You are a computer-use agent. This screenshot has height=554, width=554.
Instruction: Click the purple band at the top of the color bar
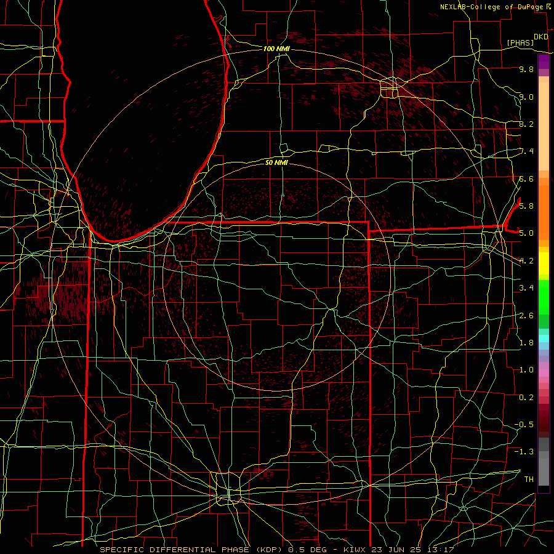tap(544, 62)
